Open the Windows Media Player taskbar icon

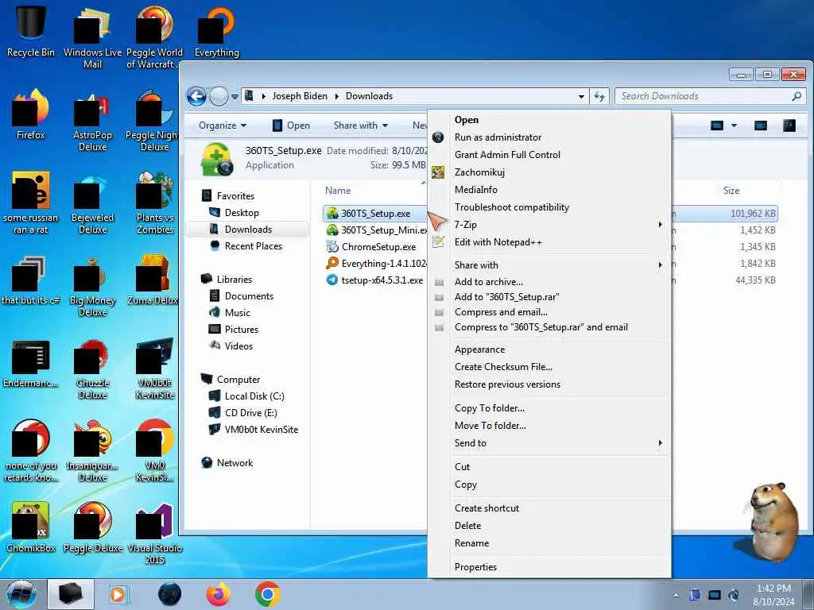pyautogui.click(x=118, y=594)
